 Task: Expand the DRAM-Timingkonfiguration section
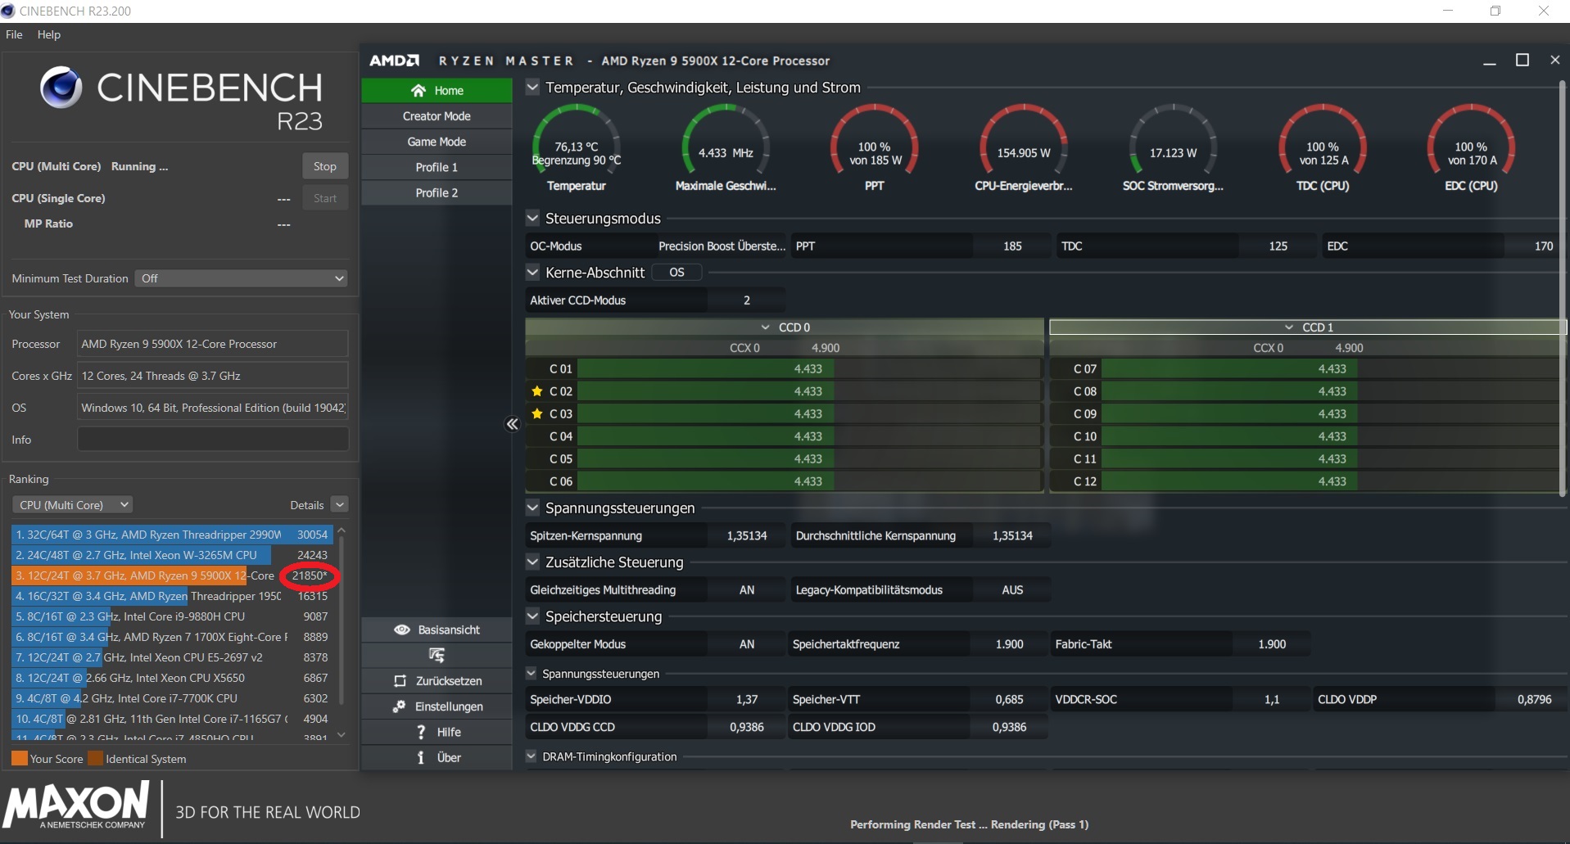[x=531, y=756]
